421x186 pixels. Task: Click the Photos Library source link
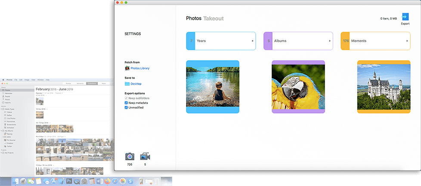click(140, 68)
